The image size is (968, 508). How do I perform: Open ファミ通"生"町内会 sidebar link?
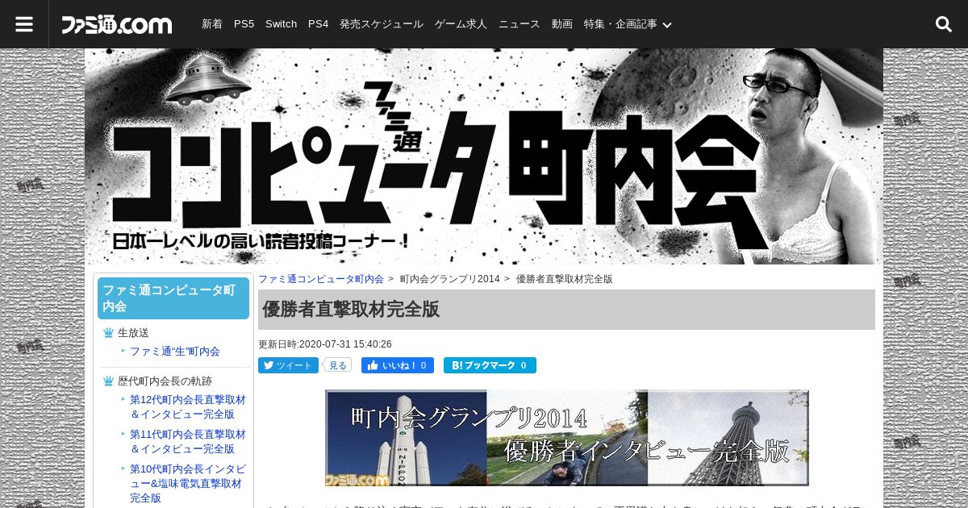click(x=175, y=352)
